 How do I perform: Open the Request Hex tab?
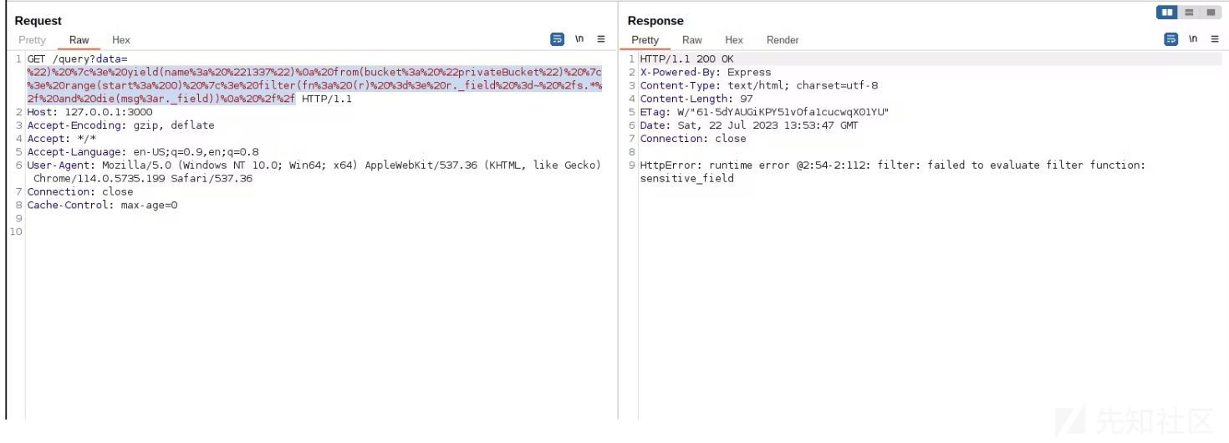pyautogui.click(x=121, y=40)
